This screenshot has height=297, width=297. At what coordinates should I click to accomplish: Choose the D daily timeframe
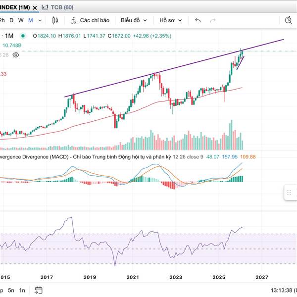(11, 20)
